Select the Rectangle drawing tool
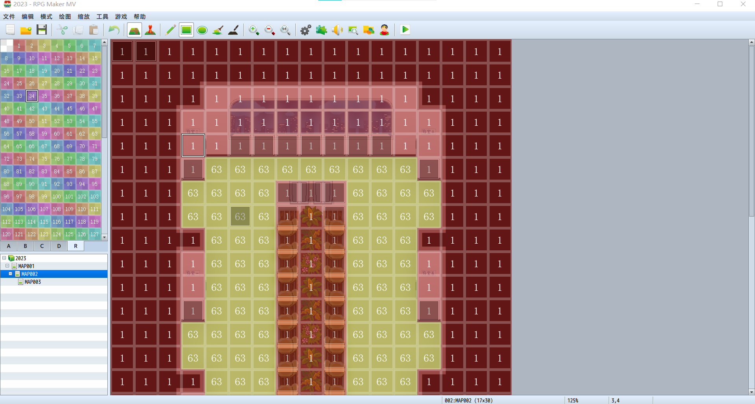Screen dimensions: 755x404 186,30
